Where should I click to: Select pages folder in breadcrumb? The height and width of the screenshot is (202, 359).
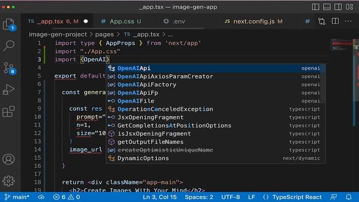[x=104, y=35]
